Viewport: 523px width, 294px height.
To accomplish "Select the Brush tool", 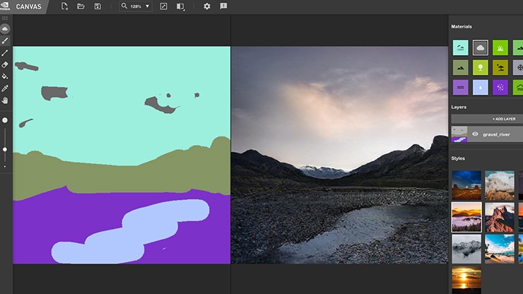I will [x=5, y=41].
